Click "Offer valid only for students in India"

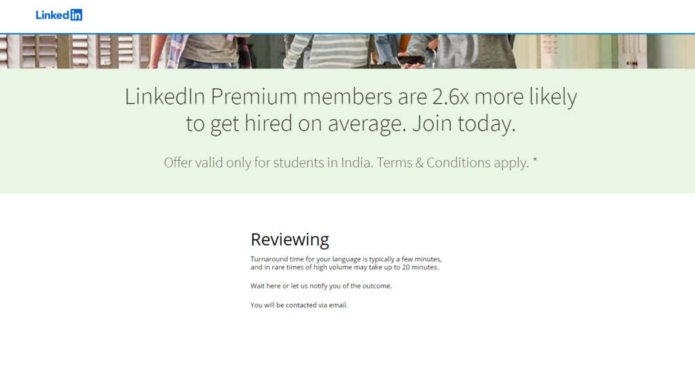coord(268,163)
